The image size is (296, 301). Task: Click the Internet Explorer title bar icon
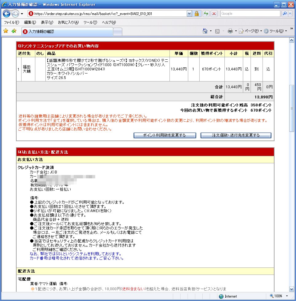tap(4, 4)
